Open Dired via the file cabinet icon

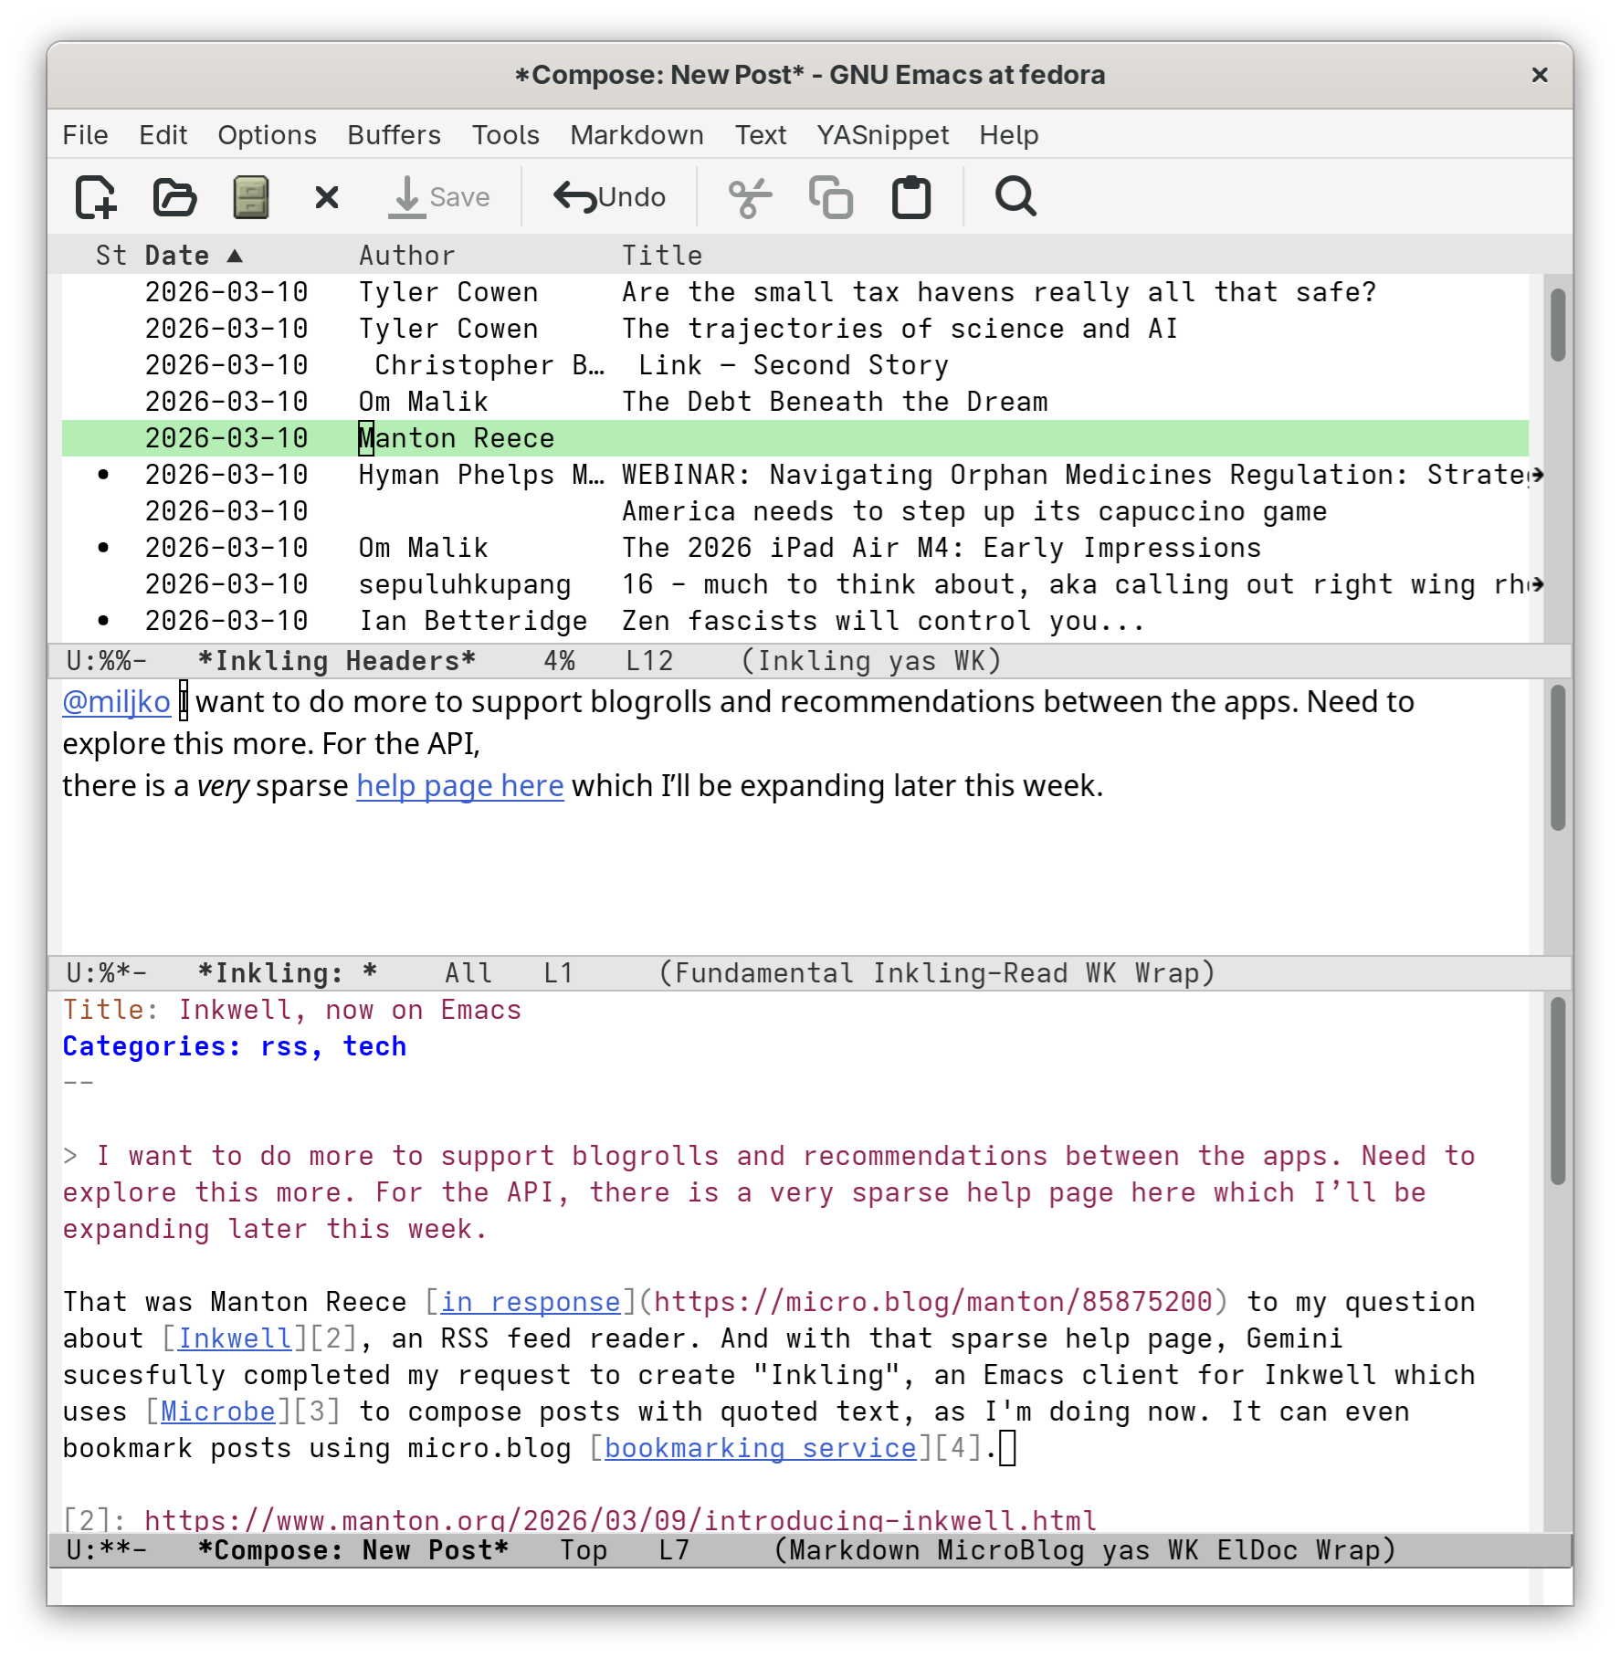(x=250, y=196)
